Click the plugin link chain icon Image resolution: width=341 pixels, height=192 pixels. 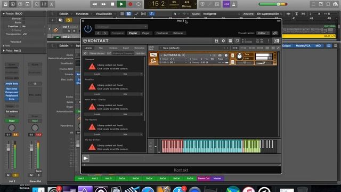tap(275, 33)
